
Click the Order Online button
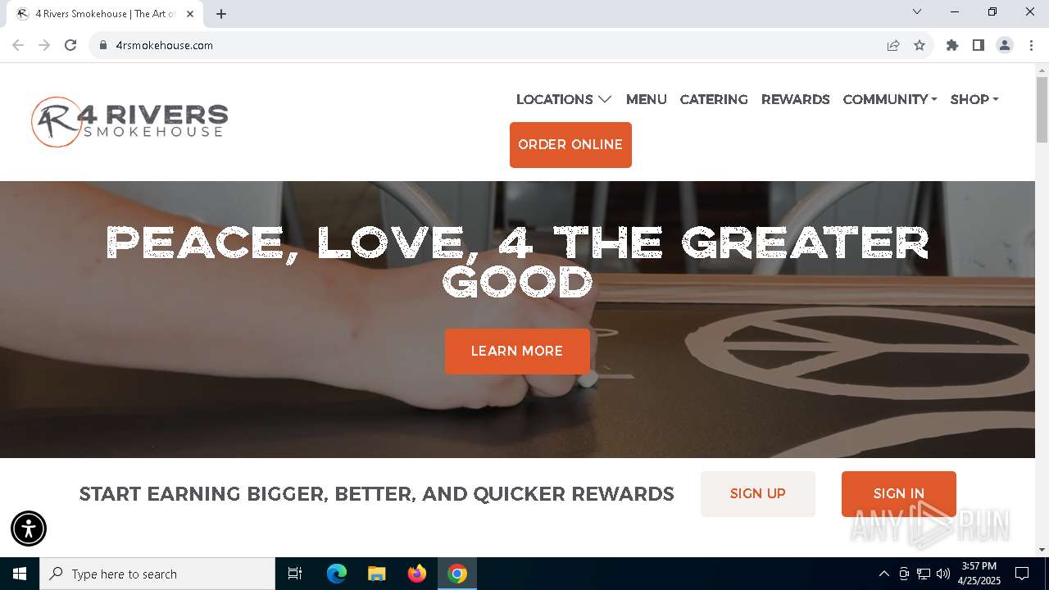click(x=570, y=145)
